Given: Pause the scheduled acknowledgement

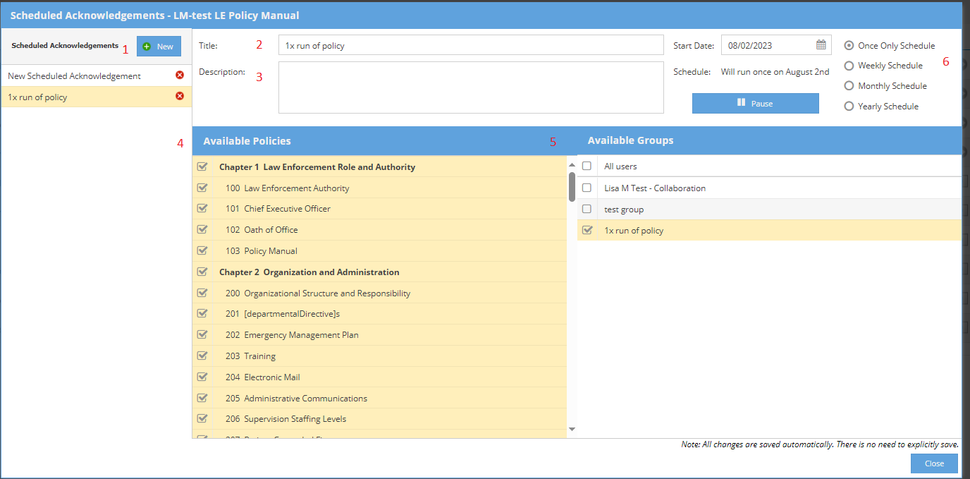Looking at the screenshot, I should tap(755, 103).
